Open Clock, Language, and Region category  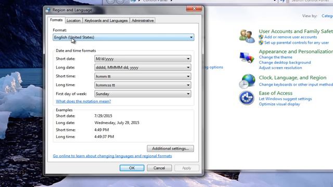[292, 77]
